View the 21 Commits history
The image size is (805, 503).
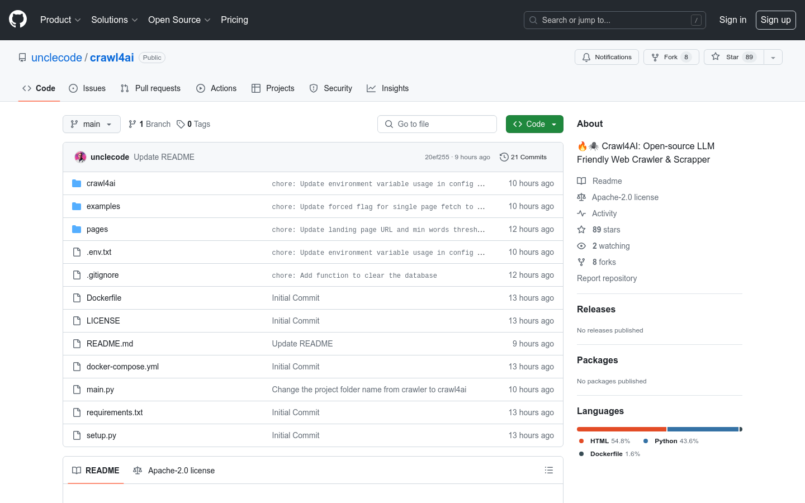pos(523,157)
